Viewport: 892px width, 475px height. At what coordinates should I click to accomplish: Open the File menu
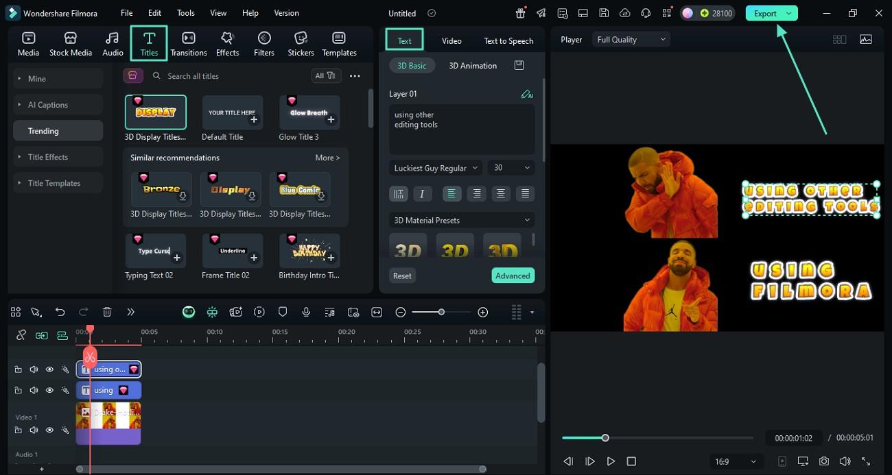pos(126,13)
